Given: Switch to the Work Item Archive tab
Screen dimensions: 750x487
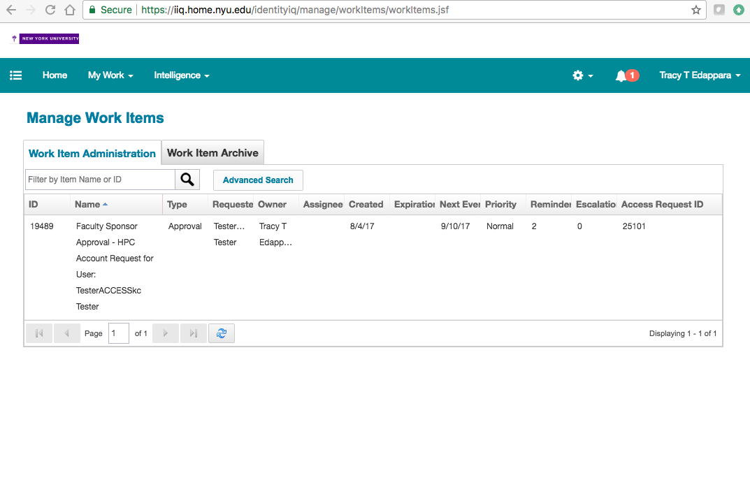Looking at the screenshot, I should coord(212,153).
